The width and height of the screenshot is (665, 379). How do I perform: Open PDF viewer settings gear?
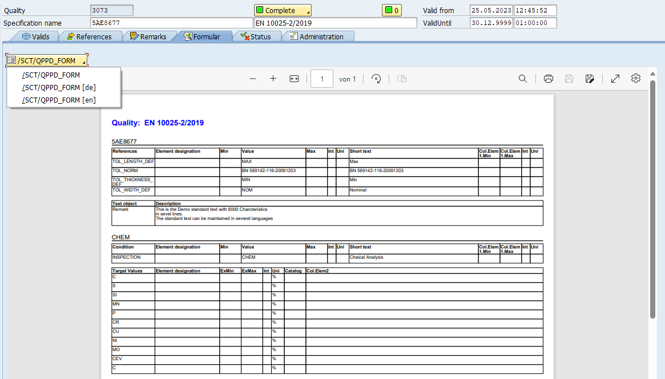(x=636, y=79)
